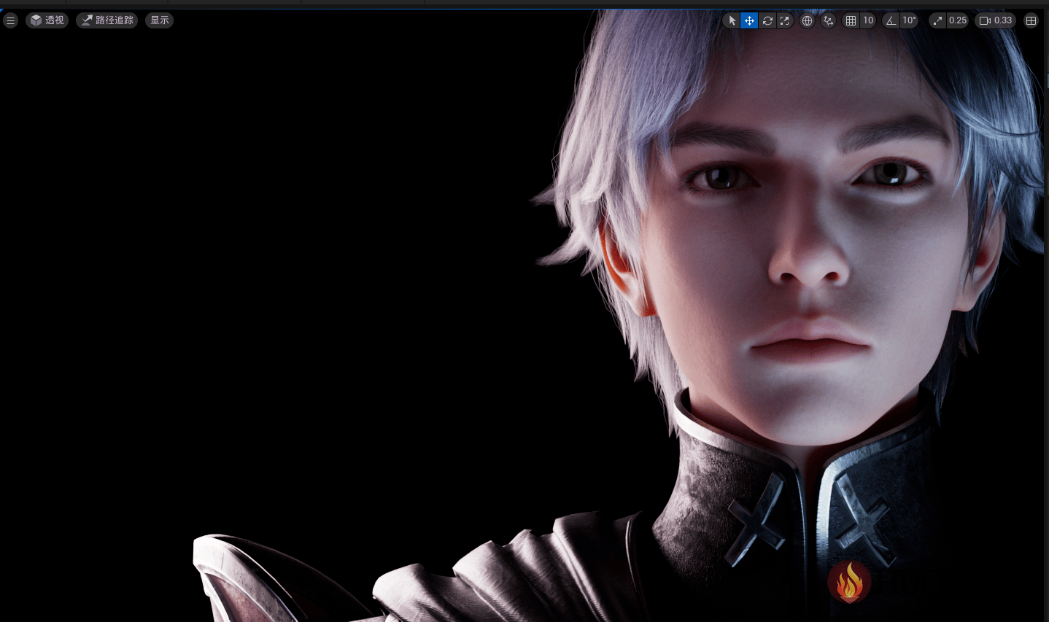Click the character's flame emblem in viewport
The image size is (1049, 622).
pyautogui.click(x=849, y=582)
